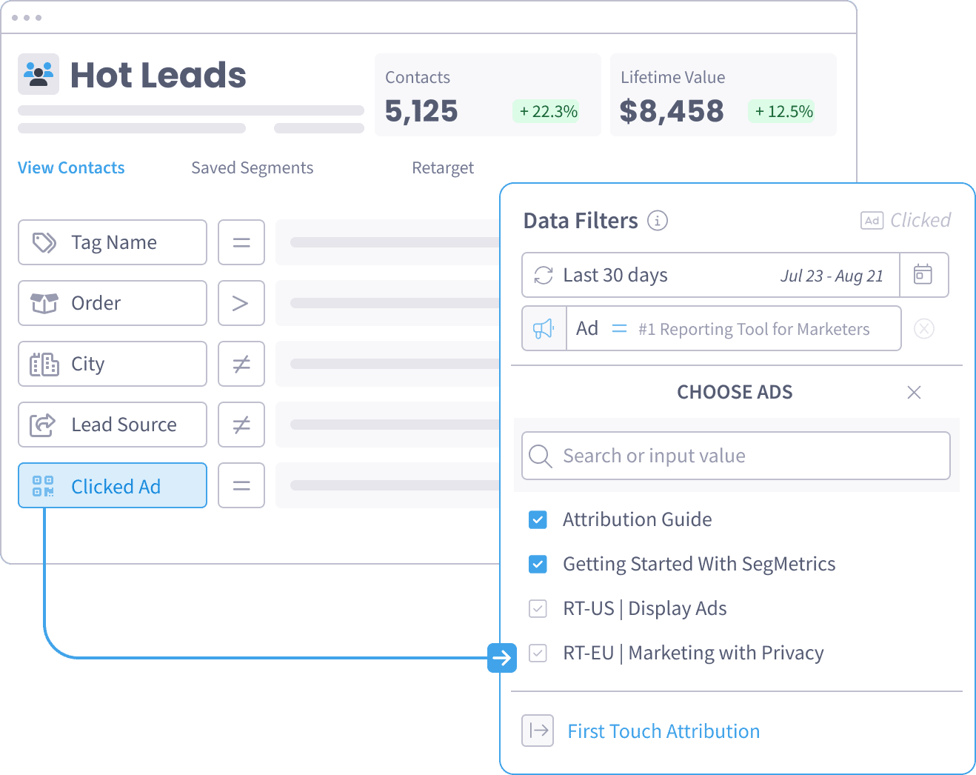Image resolution: width=976 pixels, height=775 pixels.
Task: Switch to the Saved Segments tab
Action: [252, 168]
